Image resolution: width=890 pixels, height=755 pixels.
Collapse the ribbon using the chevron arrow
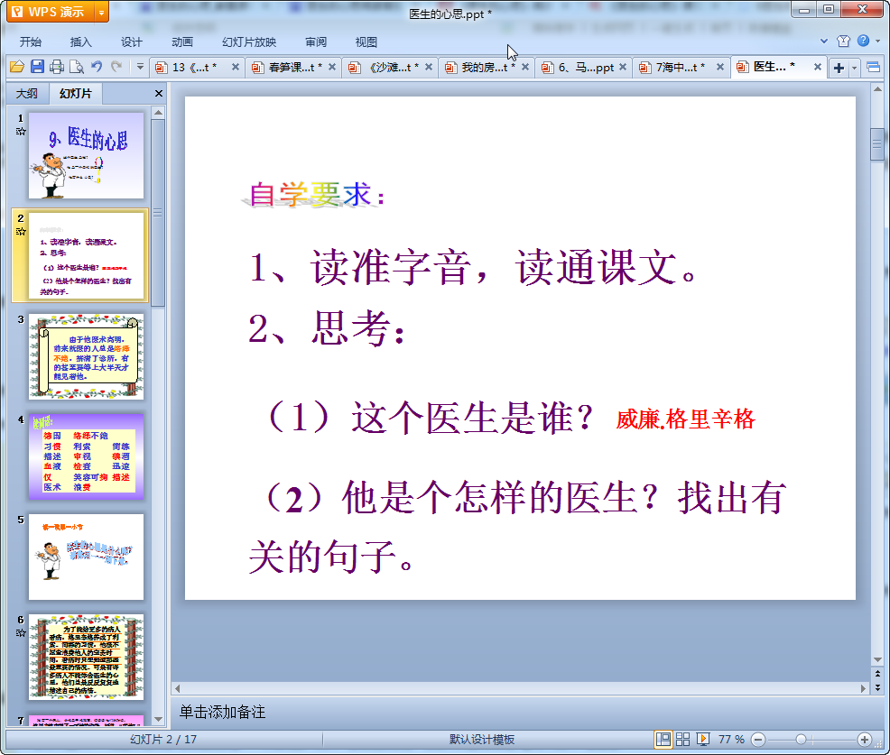824,41
